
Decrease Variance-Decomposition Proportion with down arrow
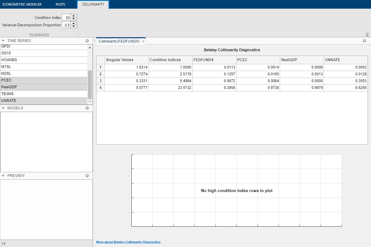[74, 27]
